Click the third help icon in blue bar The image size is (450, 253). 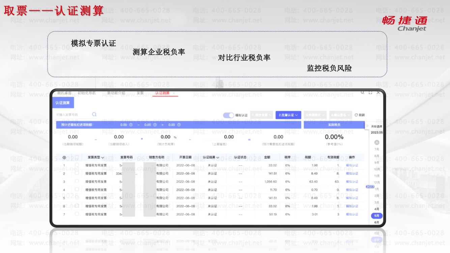coord(179,125)
